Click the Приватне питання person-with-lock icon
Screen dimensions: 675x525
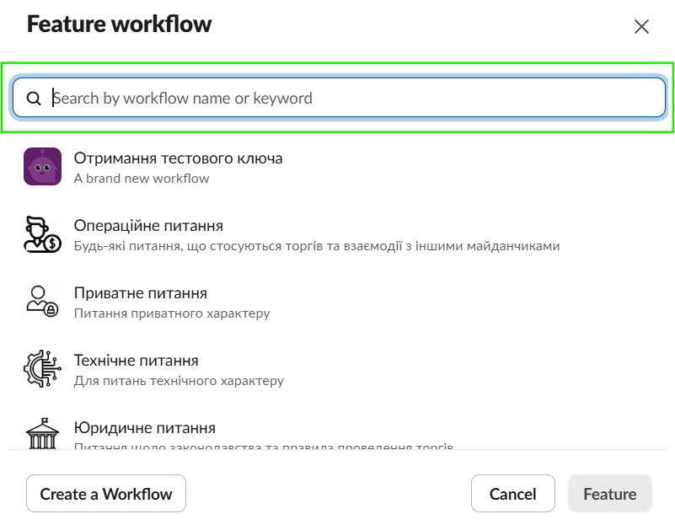click(42, 302)
